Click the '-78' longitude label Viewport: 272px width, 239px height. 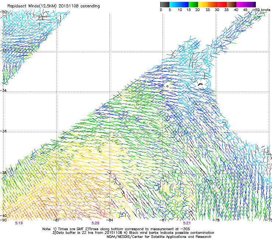point(216,220)
